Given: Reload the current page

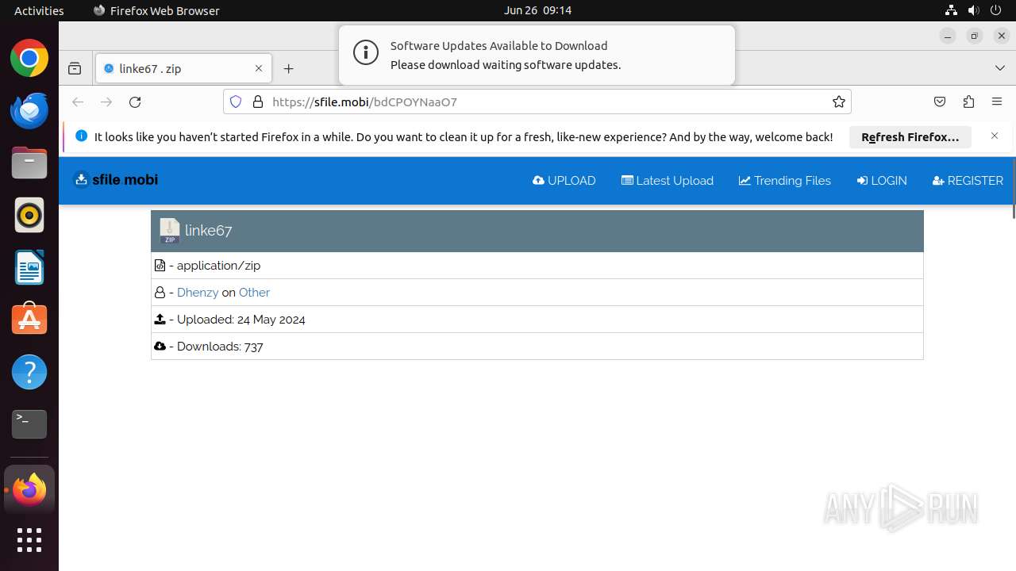Looking at the screenshot, I should pos(135,102).
